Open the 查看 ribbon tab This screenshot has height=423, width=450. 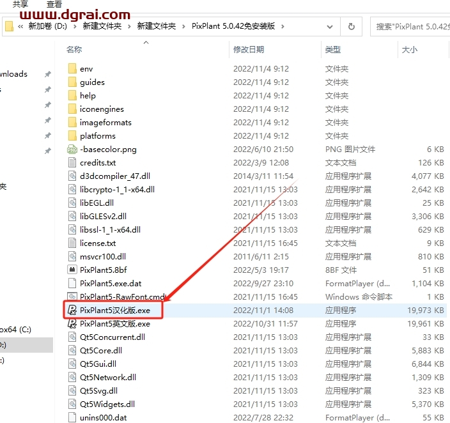click(54, 4)
